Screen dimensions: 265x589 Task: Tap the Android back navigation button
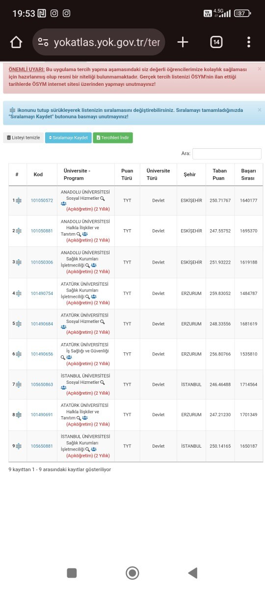click(x=193, y=573)
